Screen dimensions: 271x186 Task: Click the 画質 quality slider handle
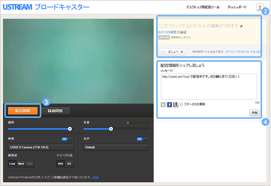coord(70,129)
